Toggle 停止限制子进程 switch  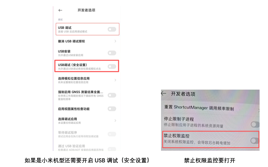pos(255,124)
